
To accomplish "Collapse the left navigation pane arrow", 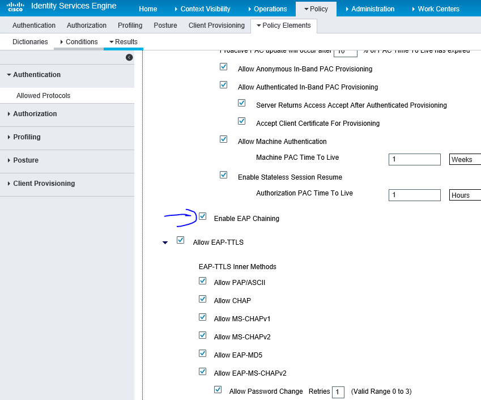I will point(129,57).
